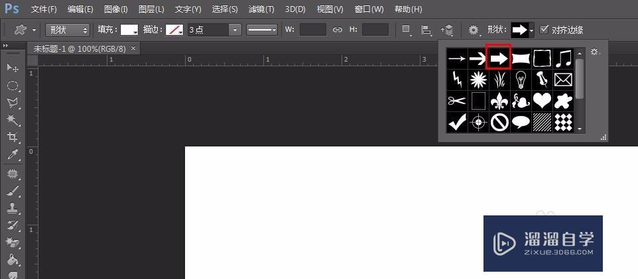Pick the diagonal stripes pattern shape
The image size is (638, 279).
click(542, 122)
